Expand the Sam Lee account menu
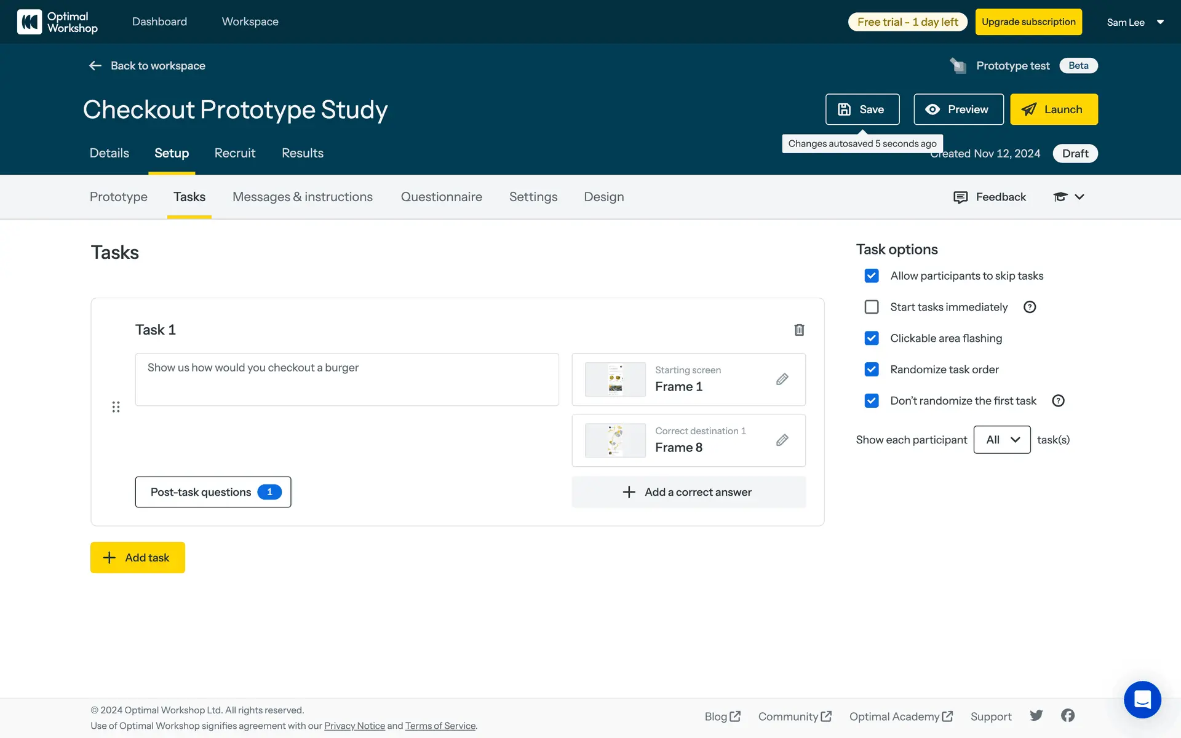Image resolution: width=1181 pixels, height=738 pixels. pyautogui.click(x=1135, y=22)
